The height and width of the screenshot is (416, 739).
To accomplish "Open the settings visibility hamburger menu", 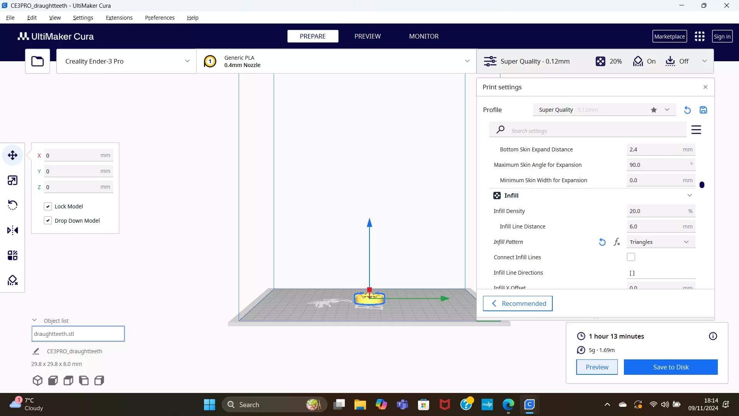I will pos(696,130).
